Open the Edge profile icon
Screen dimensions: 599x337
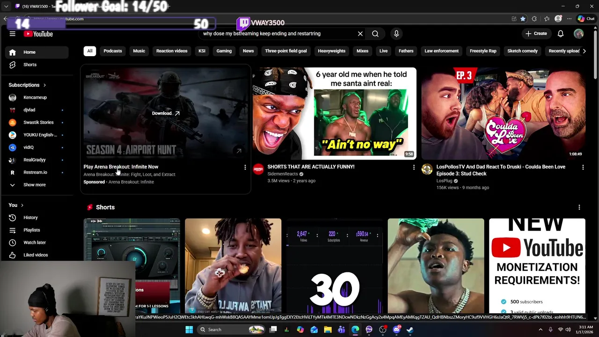point(558,19)
